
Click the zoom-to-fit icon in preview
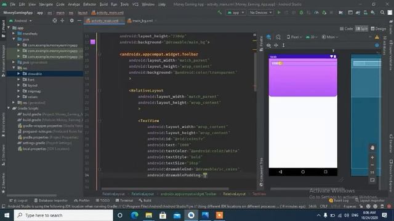pos(372,180)
